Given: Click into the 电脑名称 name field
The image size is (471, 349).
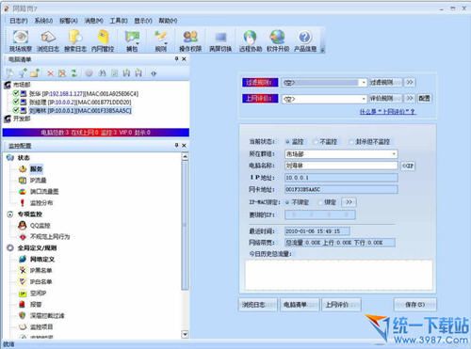Looking at the screenshot, I should point(341,166).
